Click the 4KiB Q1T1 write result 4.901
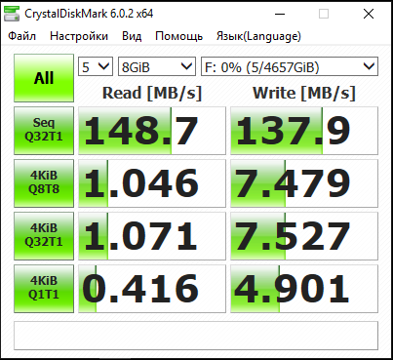Image resolution: width=393 pixels, height=360 pixels. point(304,289)
